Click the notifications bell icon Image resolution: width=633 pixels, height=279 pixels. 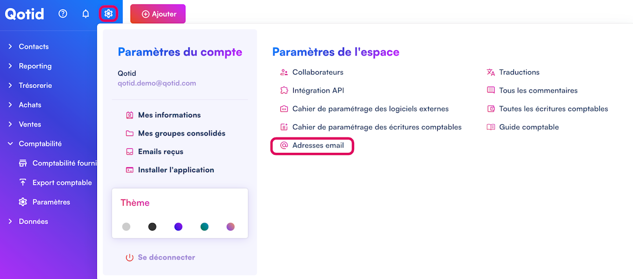click(86, 14)
